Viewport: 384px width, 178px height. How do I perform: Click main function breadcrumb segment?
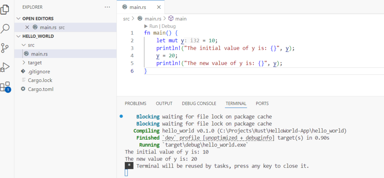tap(181, 19)
